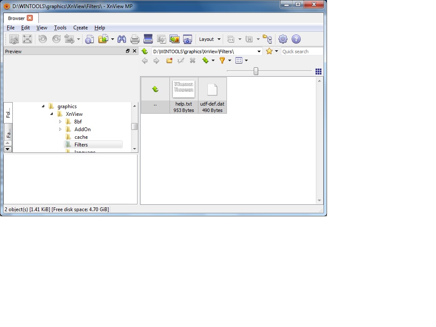The image size is (436, 327).
Task: Open the File menu
Action: click(x=11, y=28)
